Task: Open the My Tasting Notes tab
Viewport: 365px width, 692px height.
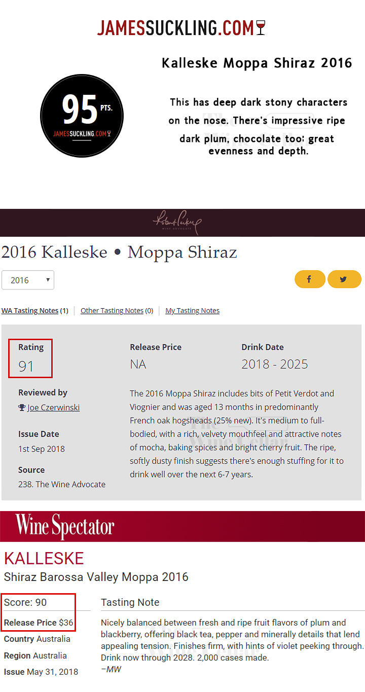Action: (x=193, y=311)
